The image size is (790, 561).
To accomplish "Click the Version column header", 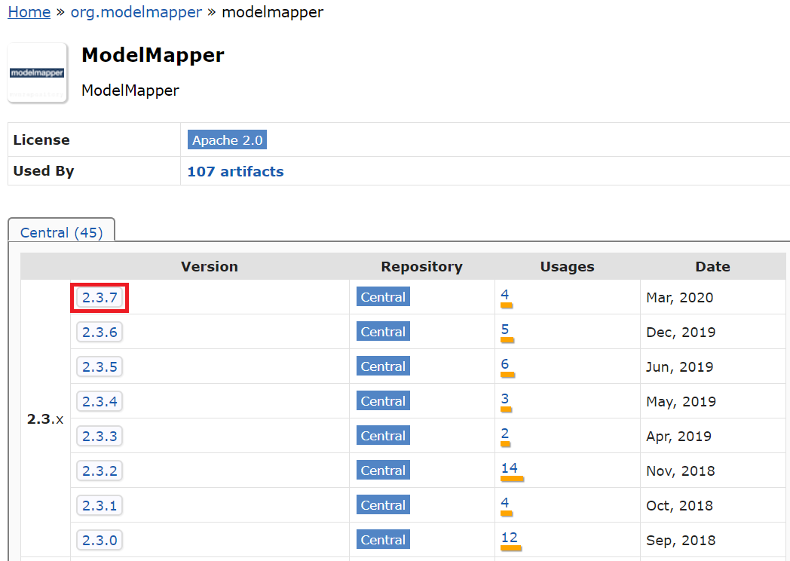I will tap(210, 267).
